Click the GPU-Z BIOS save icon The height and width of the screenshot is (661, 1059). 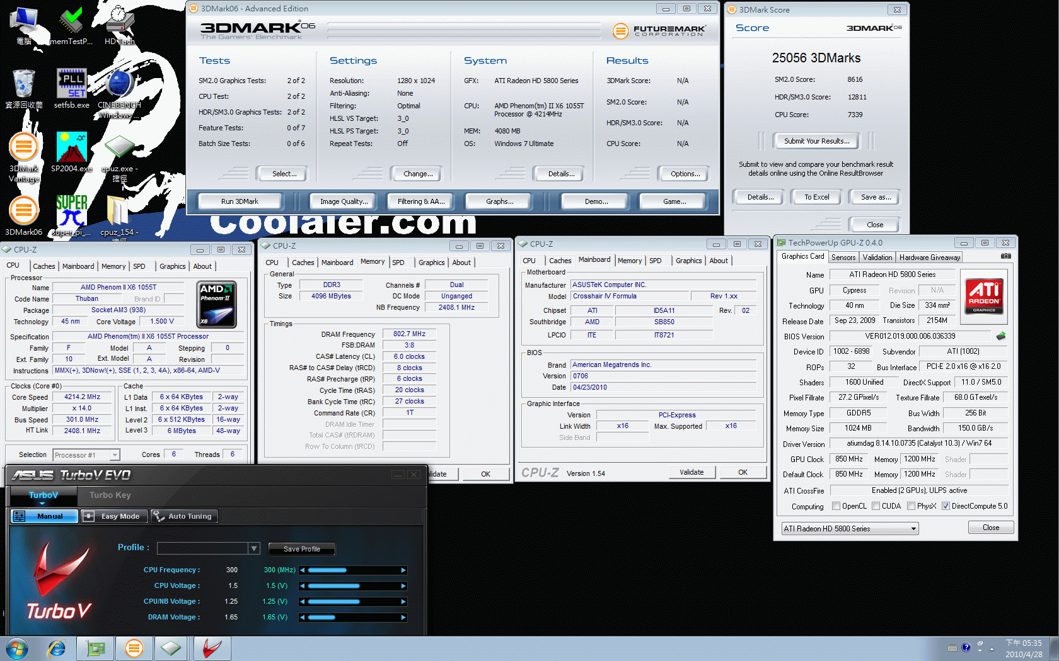coord(1000,336)
